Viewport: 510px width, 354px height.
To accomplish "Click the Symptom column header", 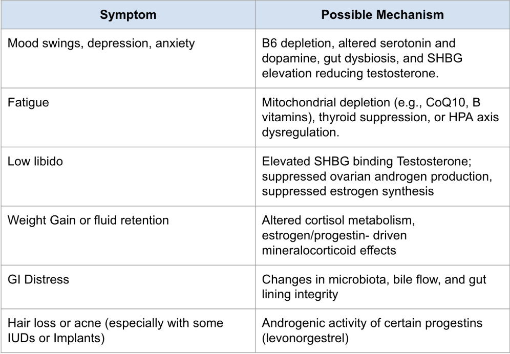I will pyautogui.click(x=128, y=15).
